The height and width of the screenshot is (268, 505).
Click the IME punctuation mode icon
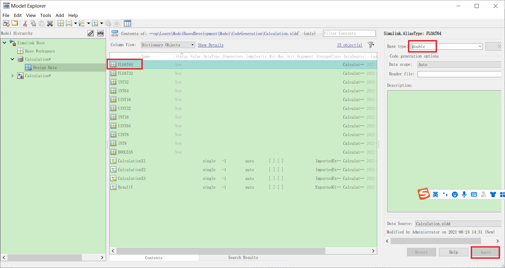(445, 194)
